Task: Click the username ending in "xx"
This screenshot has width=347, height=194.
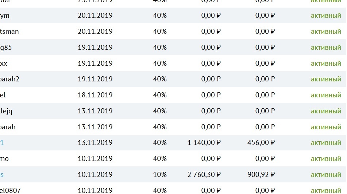Action: click(4, 64)
